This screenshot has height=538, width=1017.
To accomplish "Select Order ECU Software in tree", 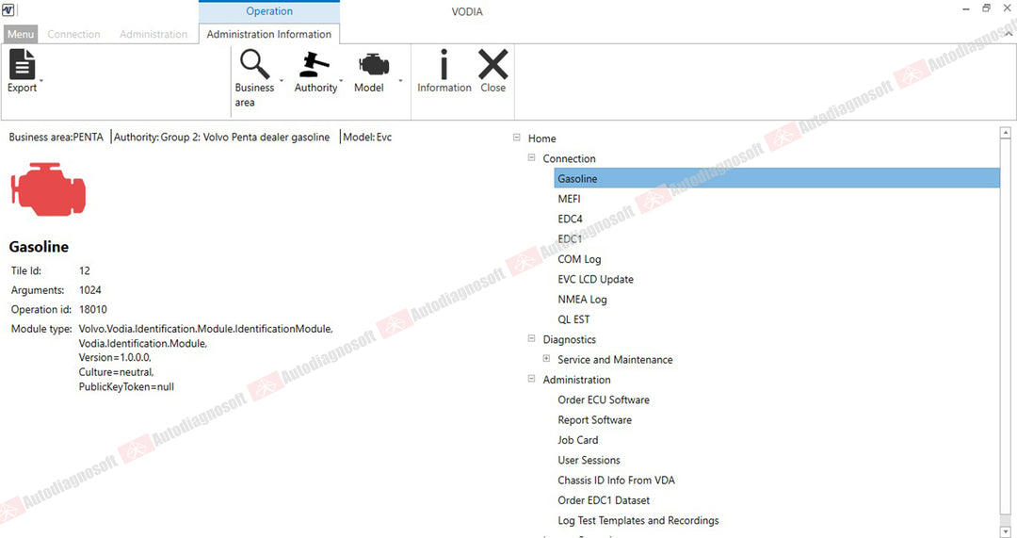I will (x=604, y=399).
